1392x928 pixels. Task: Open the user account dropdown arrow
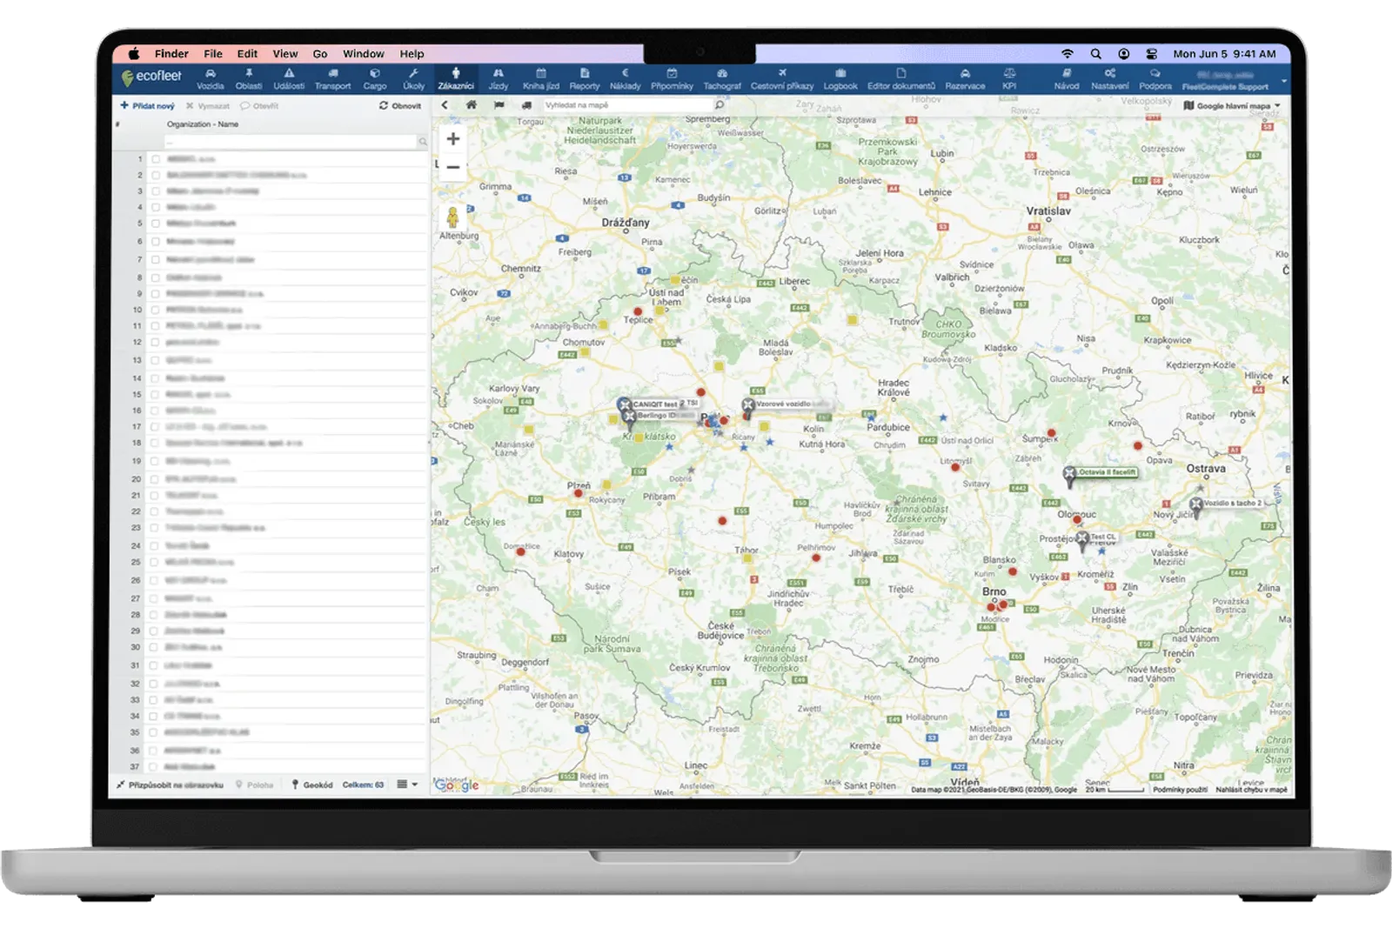tap(1283, 82)
